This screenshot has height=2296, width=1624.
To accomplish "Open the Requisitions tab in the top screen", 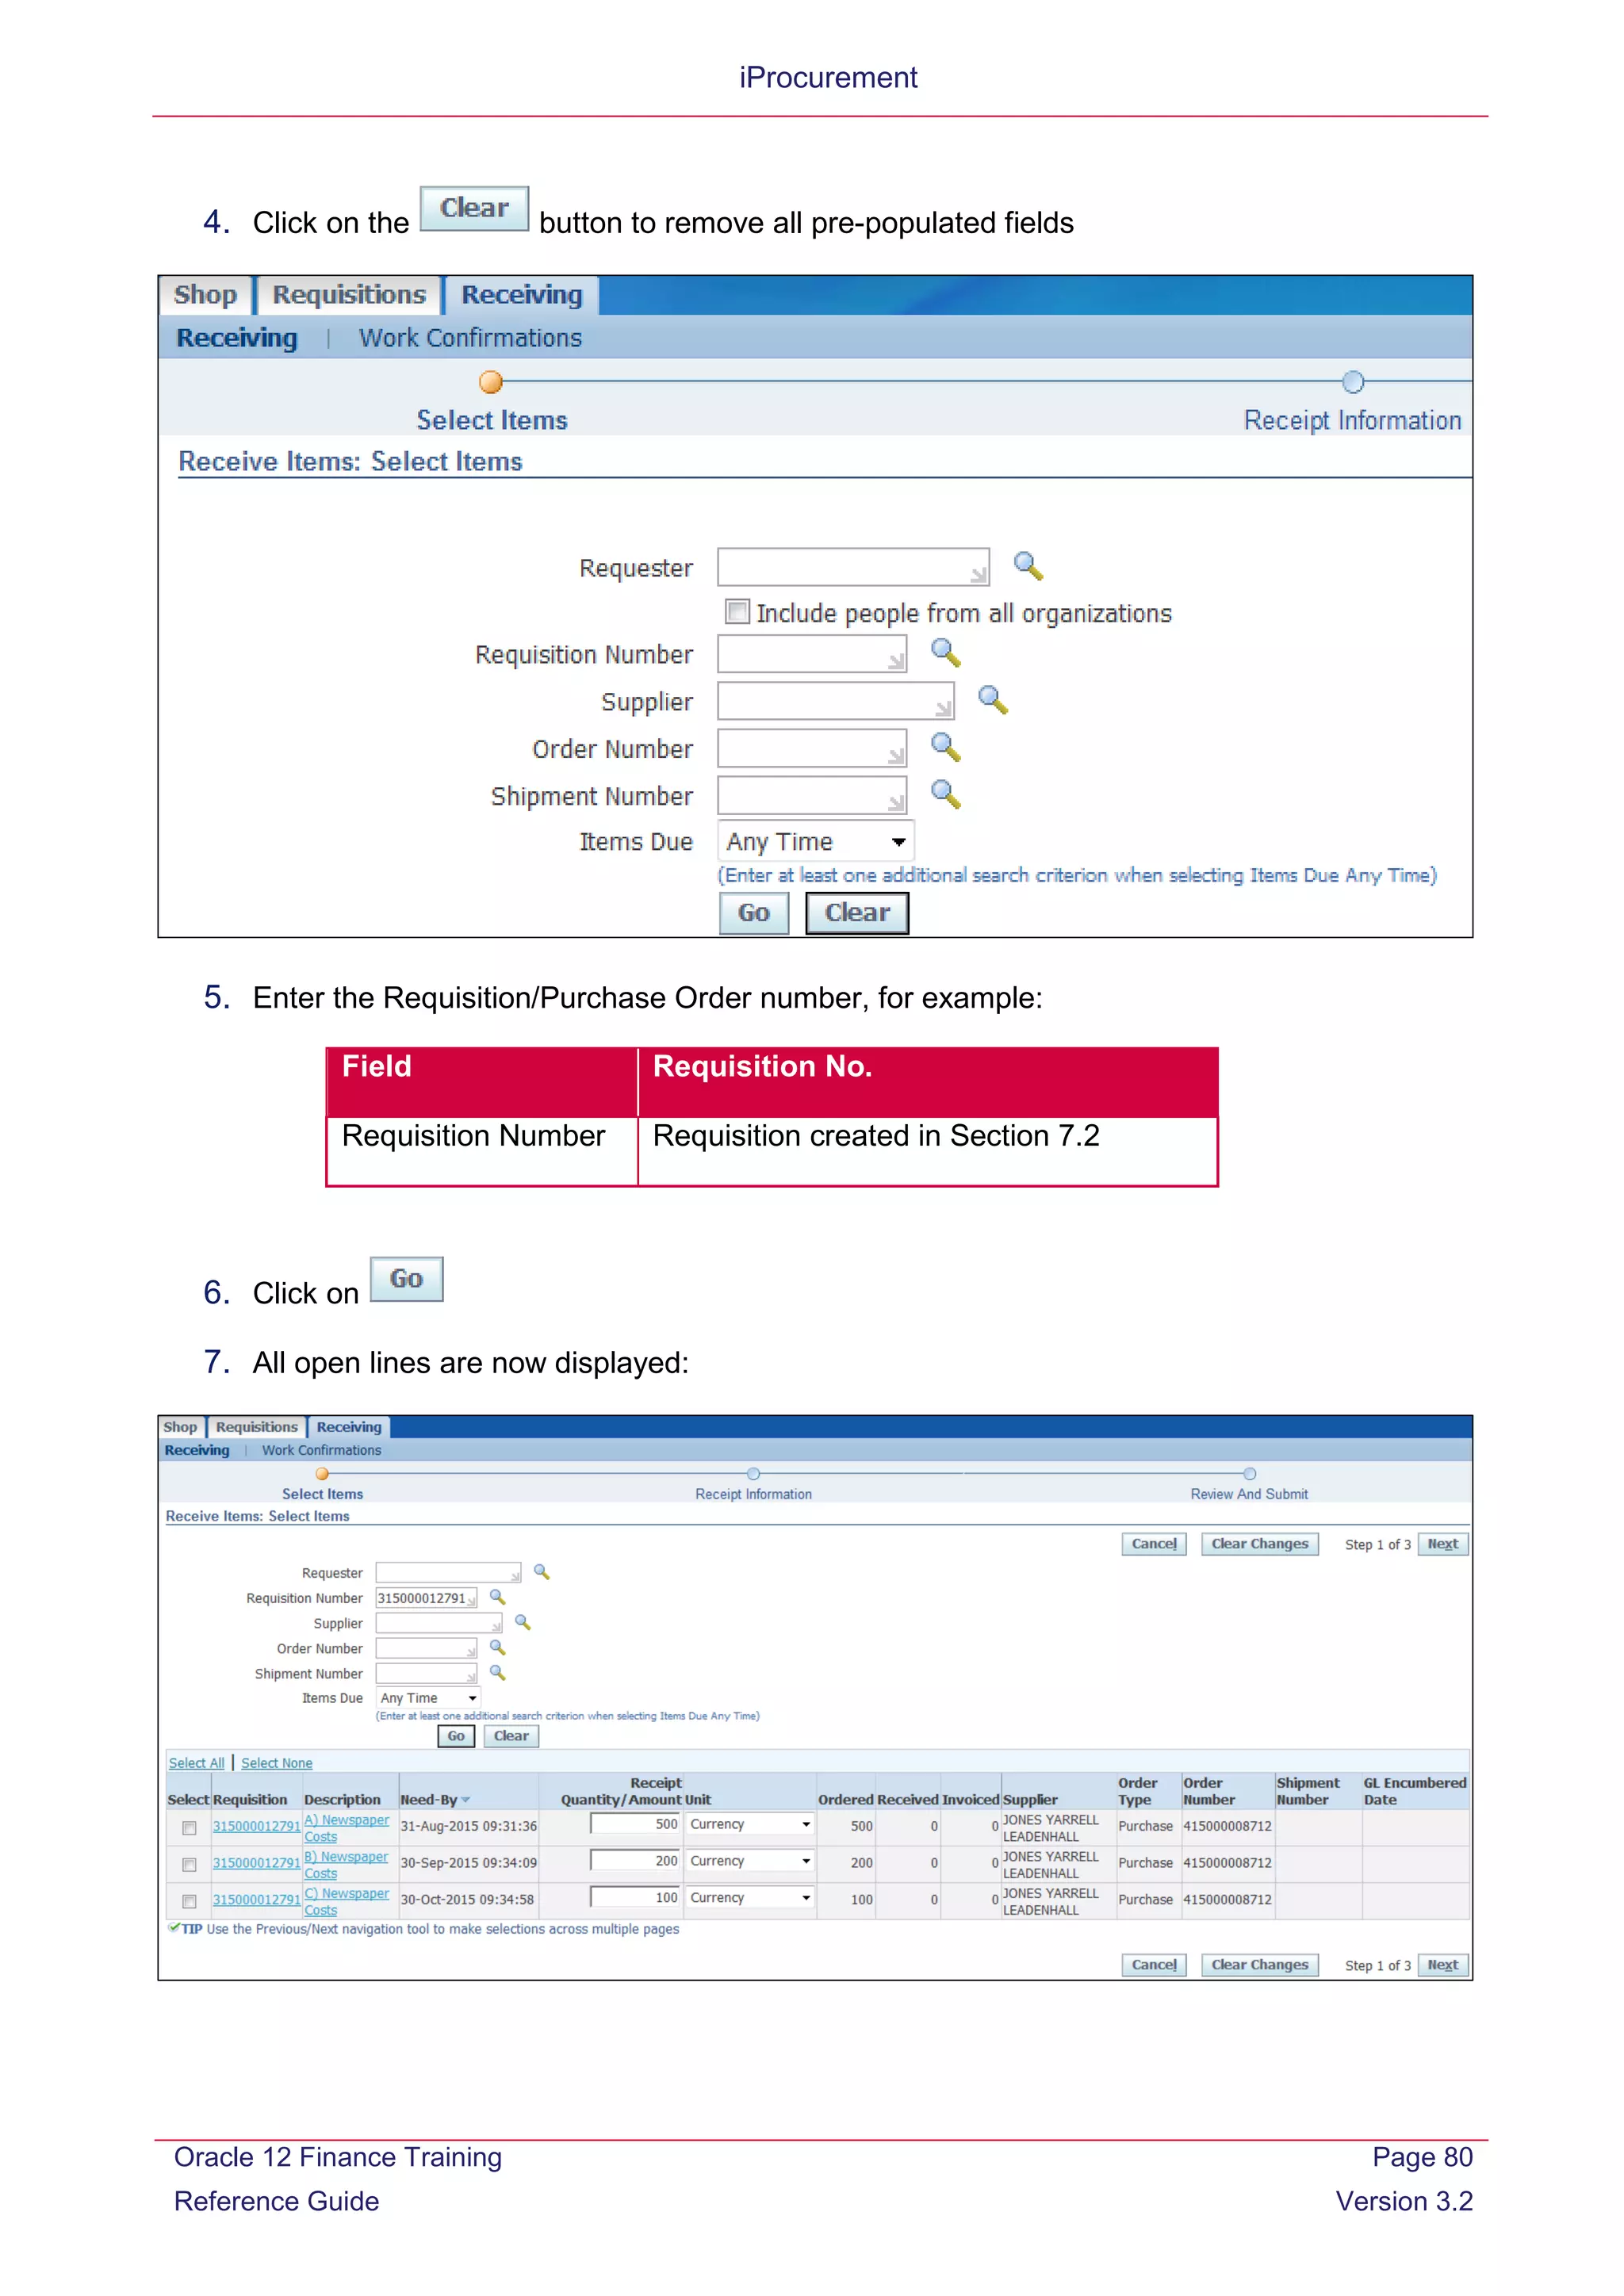I will pos(349,295).
